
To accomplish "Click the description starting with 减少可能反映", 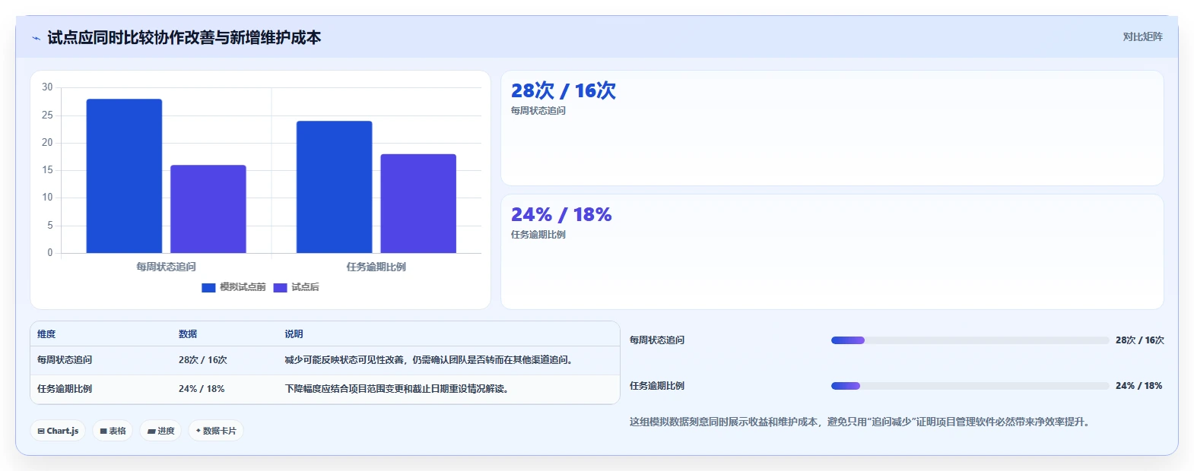I will point(429,360).
